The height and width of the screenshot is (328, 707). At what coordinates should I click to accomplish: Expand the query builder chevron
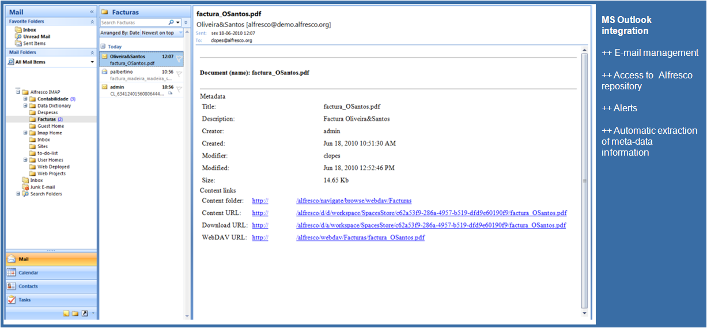pyautogui.click(x=186, y=22)
